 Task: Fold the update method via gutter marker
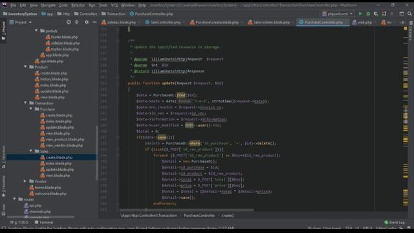[118, 83]
